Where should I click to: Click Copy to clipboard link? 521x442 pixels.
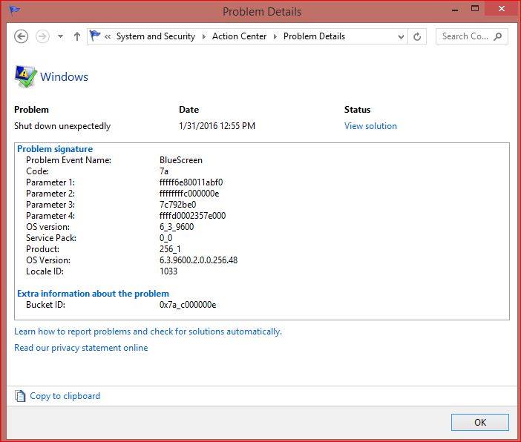(65, 396)
